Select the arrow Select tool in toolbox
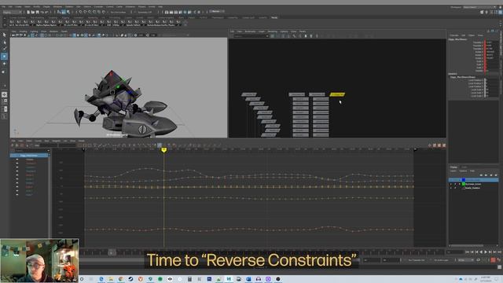Viewport: 503px width, 283px height. tap(4, 35)
